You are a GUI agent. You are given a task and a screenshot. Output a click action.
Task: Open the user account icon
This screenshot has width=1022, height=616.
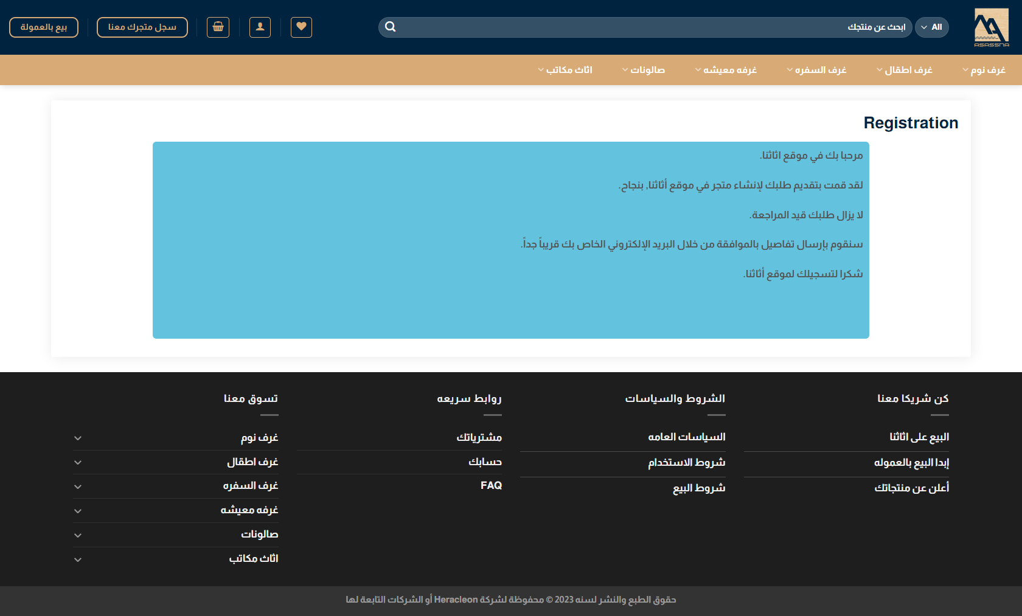pyautogui.click(x=260, y=27)
